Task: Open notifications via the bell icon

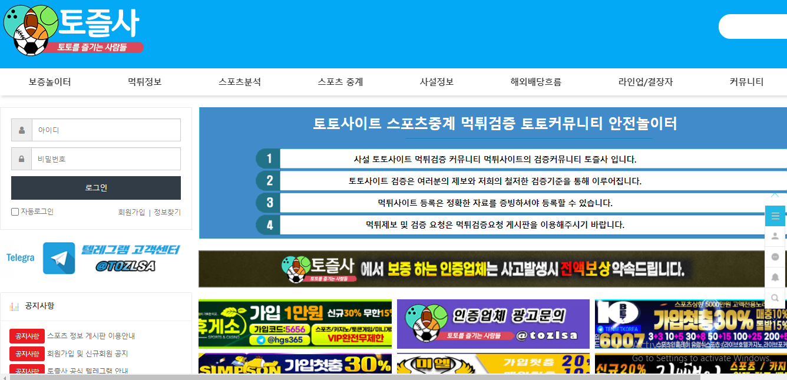Action: point(775,277)
